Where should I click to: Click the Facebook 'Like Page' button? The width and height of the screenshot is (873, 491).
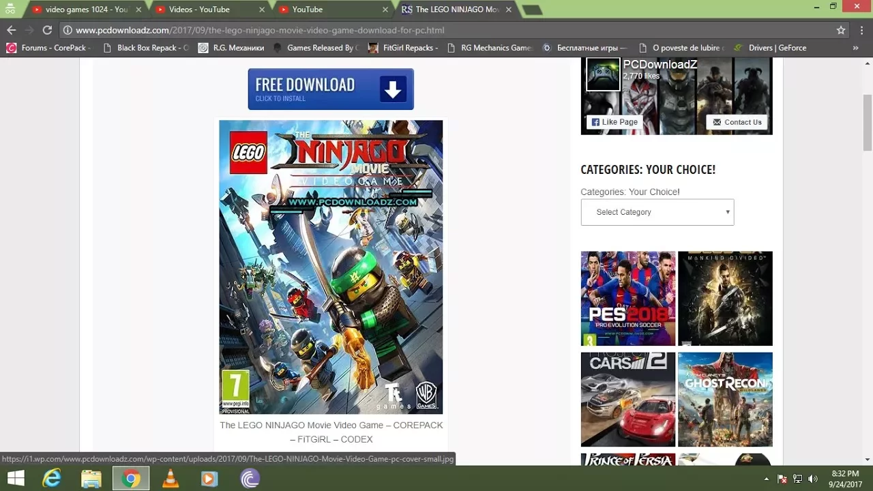pyautogui.click(x=615, y=122)
